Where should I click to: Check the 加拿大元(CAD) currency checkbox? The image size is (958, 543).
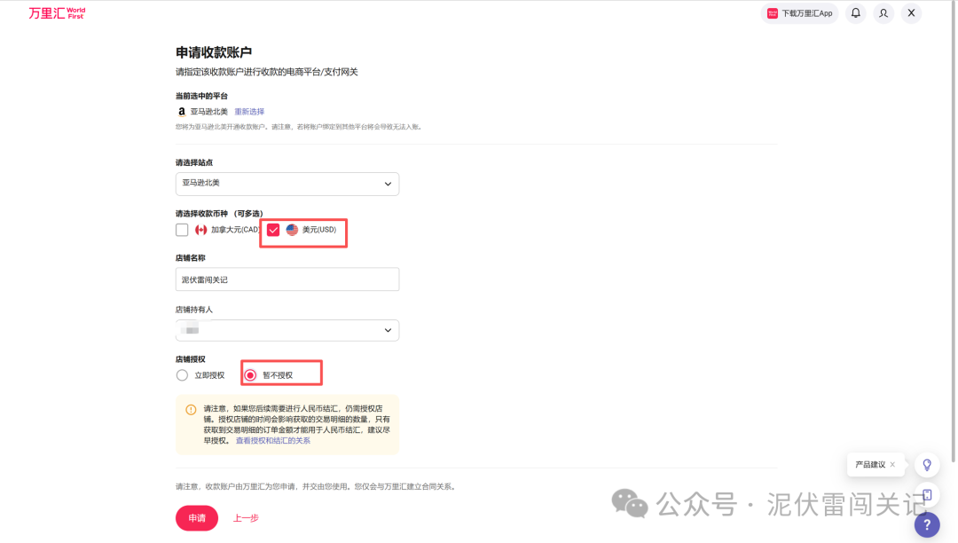point(181,229)
